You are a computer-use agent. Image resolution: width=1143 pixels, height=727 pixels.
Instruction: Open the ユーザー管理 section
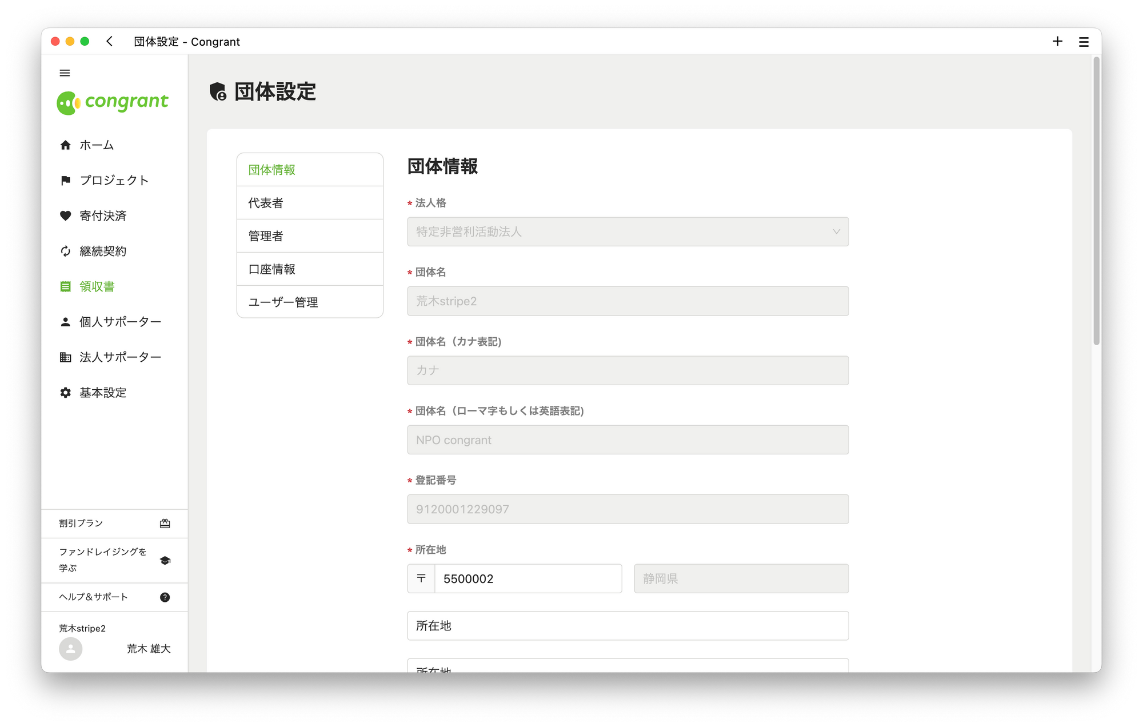click(310, 302)
